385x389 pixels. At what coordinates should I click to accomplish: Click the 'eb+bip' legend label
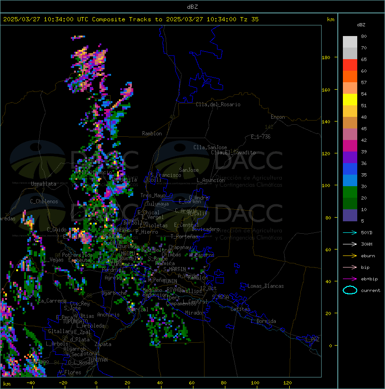point(369,279)
